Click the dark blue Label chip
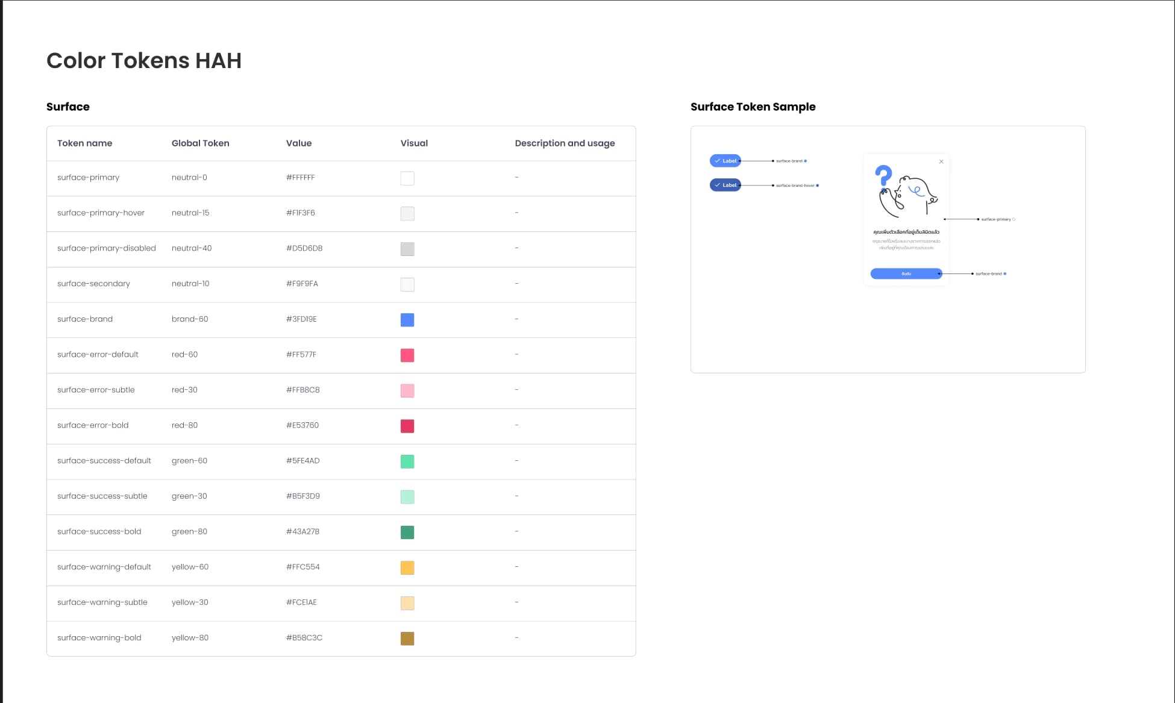Screen dimensions: 1175x703 pyautogui.click(x=725, y=185)
